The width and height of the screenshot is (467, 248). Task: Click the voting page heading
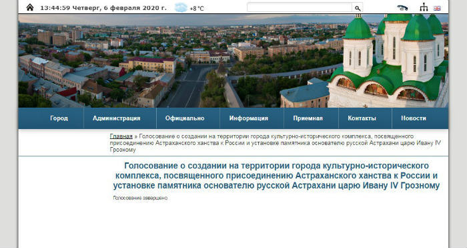tap(276, 176)
